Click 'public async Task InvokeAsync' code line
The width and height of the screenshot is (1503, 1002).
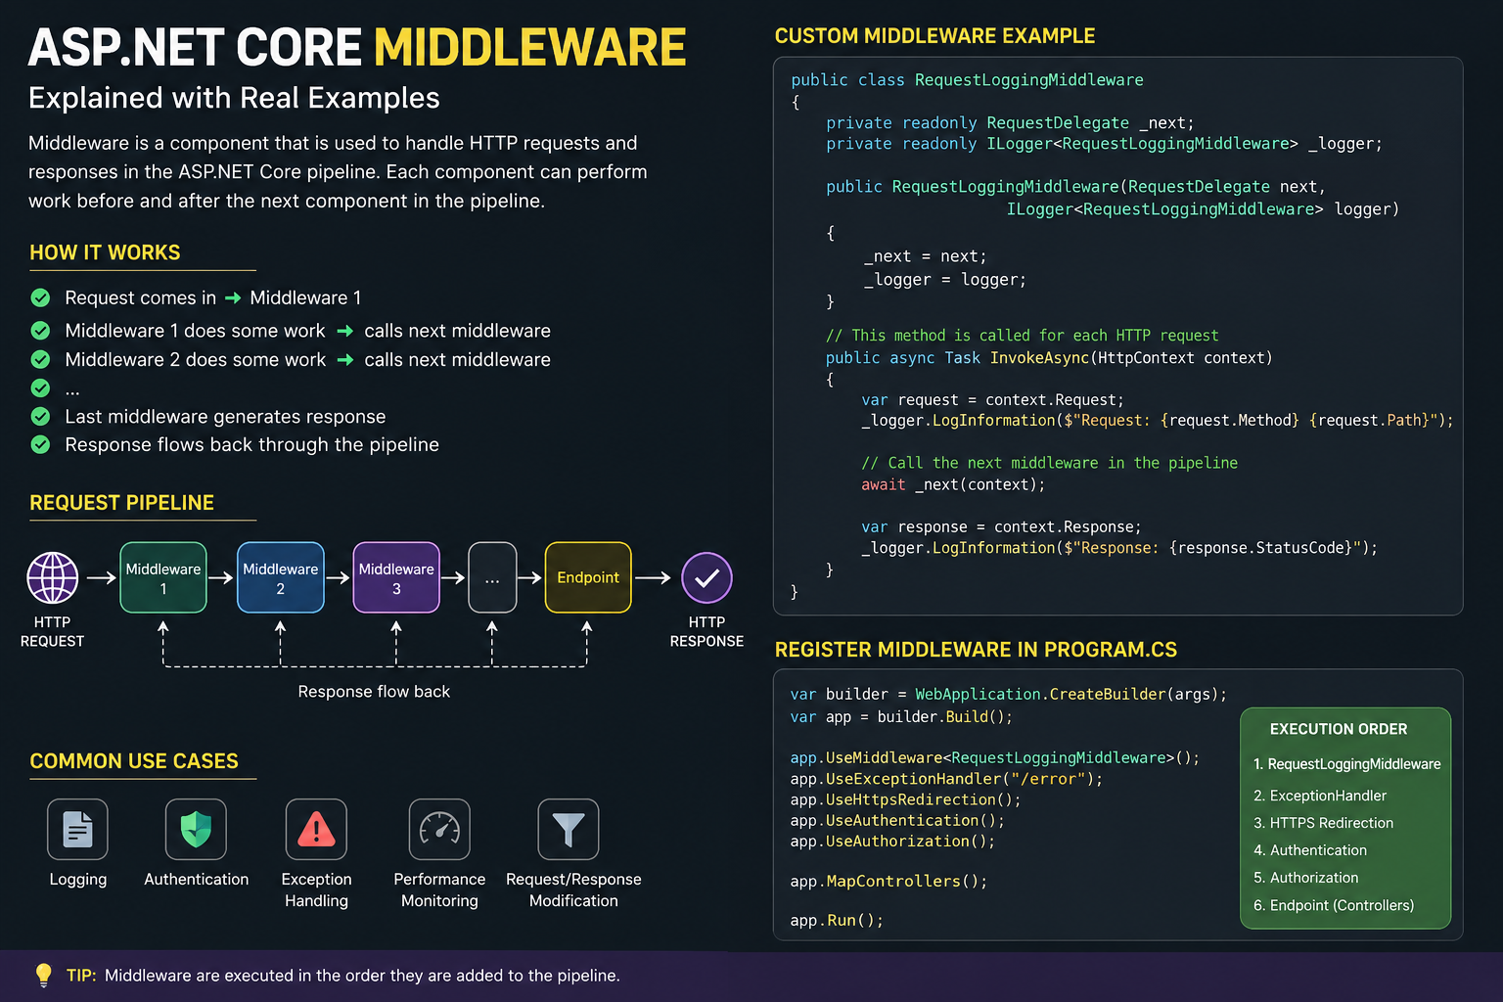coord(1049,358)
